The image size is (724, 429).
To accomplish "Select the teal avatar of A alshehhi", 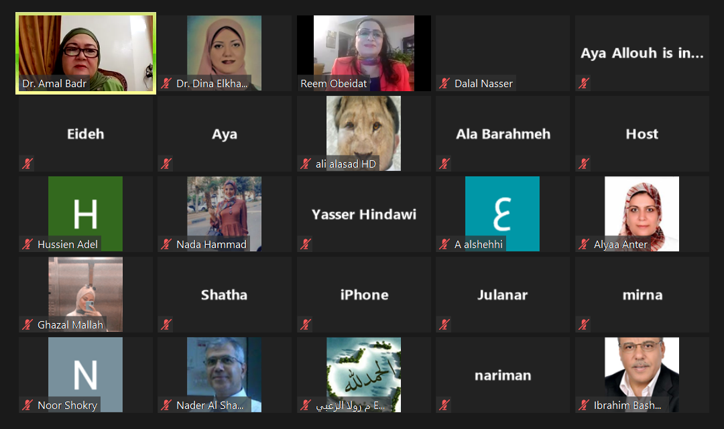I will pyautogui.click(x=502, y=214).
